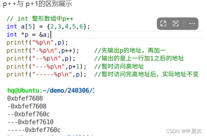
Task: Click the code printf("--%p\n",p);
Action: (41, 58)
